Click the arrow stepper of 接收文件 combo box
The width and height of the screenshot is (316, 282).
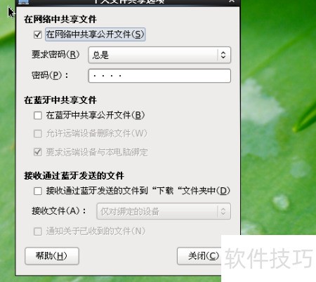tap(223, 211)
